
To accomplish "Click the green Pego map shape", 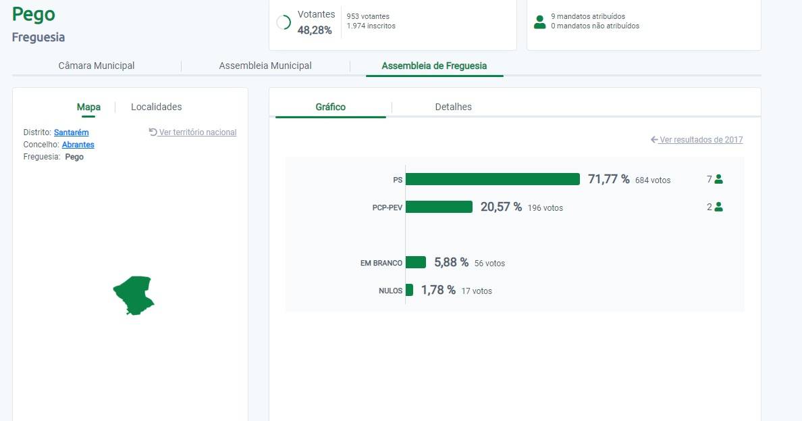I will pos(133,295).
